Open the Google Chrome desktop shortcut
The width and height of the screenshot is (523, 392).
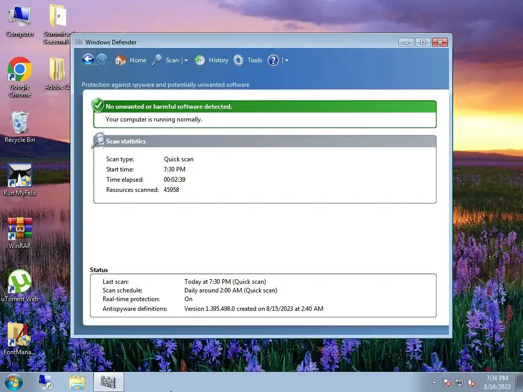[x=20, y=78]
